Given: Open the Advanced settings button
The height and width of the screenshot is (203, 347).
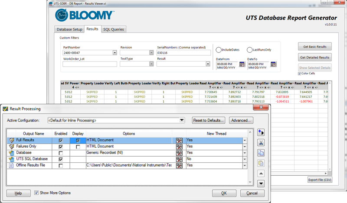Looking at the screenshot, I should tap(241, 120).
